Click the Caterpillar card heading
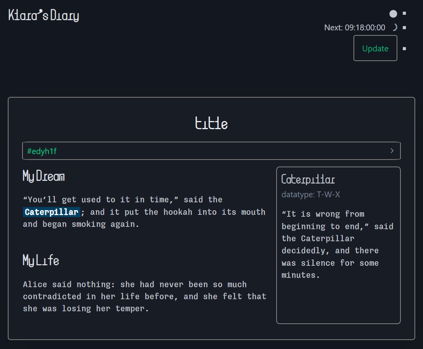Image resolution: width=423 pixels, height=349 pixels. coord(308,179)
